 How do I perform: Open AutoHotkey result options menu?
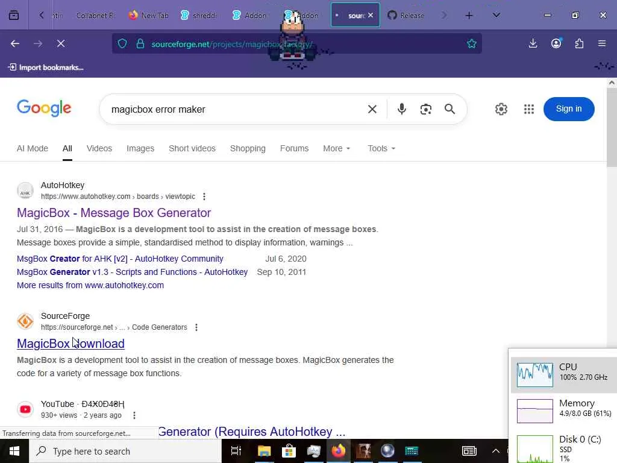tap(204, 197)
